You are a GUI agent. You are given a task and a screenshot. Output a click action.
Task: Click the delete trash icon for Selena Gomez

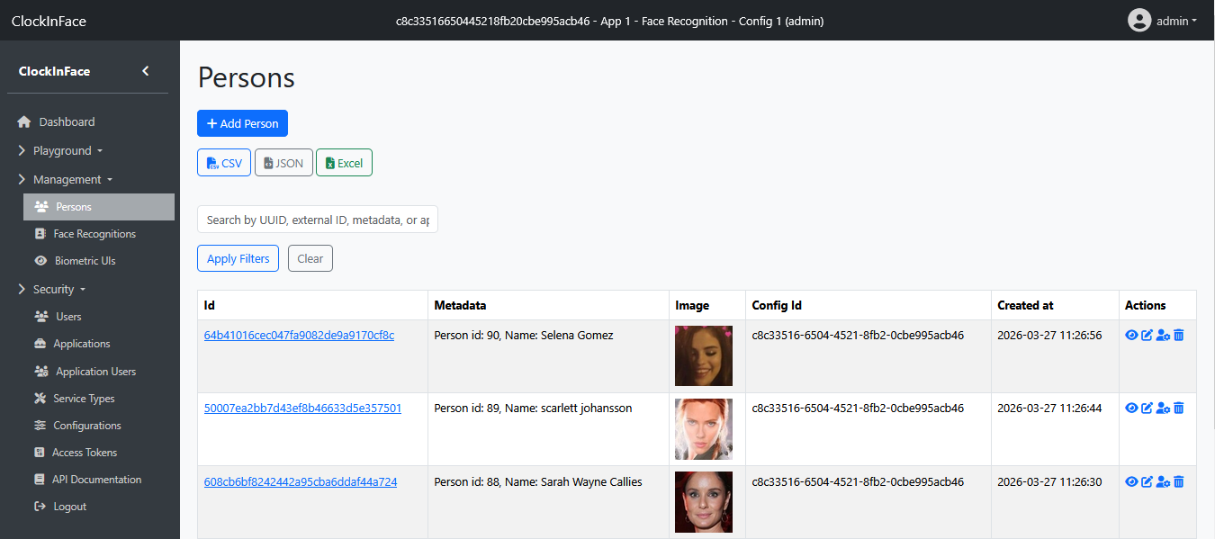[1179, 335]
